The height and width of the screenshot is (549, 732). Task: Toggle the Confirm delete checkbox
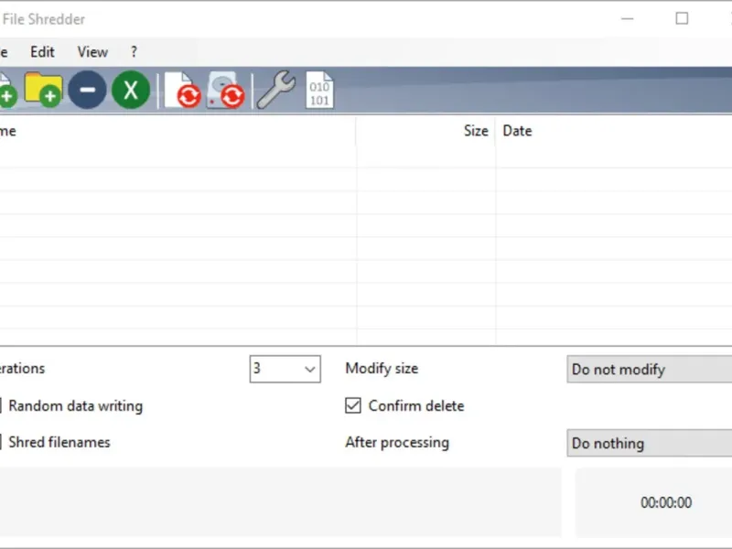click(353, 405)
